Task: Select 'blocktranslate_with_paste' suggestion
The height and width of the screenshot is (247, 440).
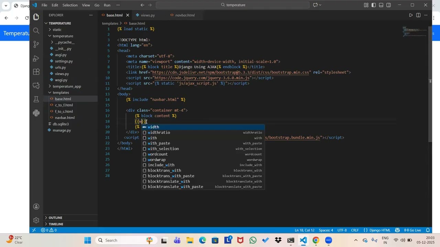Action: tap(203, 187)
